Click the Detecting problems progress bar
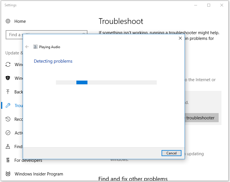 (106, 82)
